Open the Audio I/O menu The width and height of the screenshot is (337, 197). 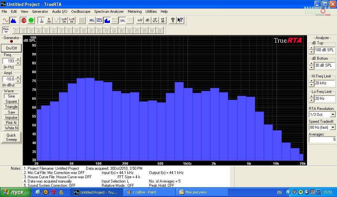click(60, 11)
